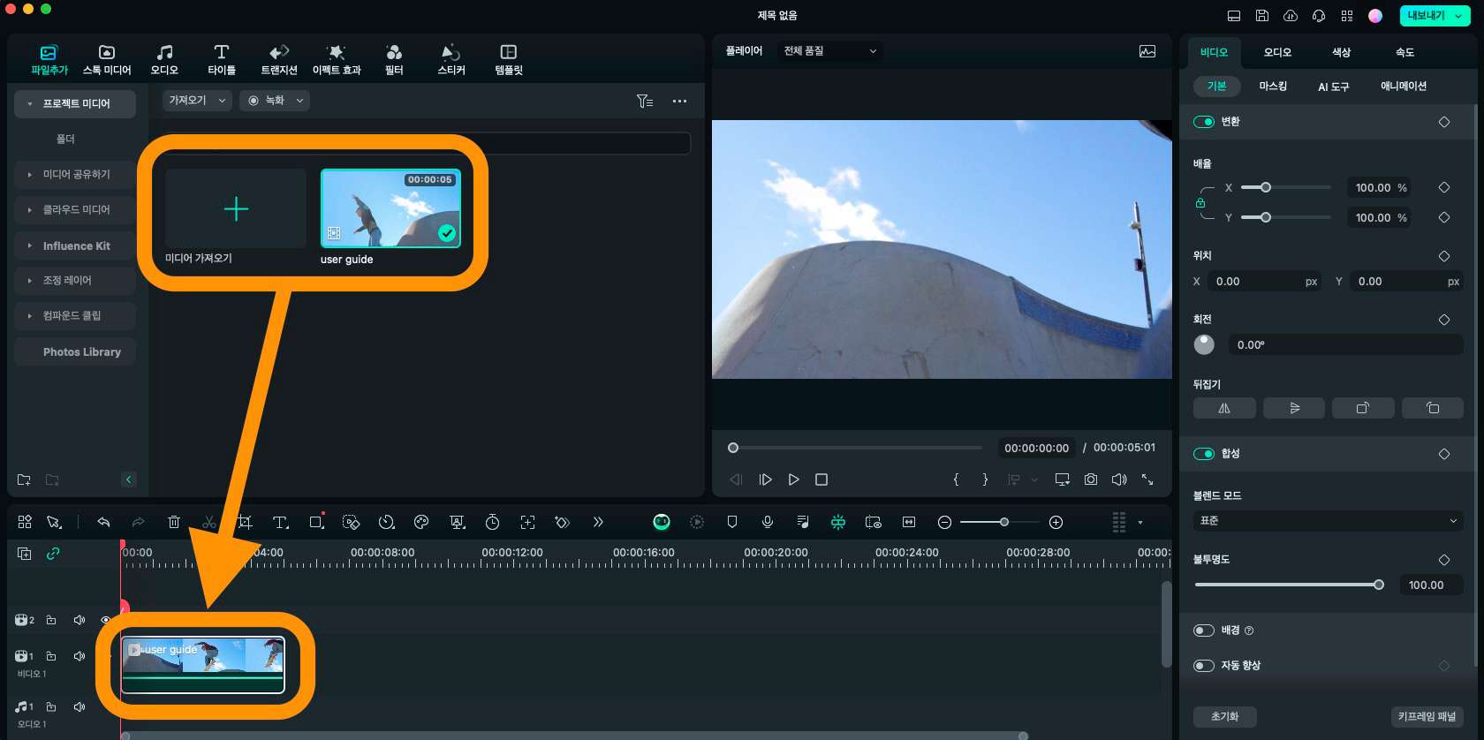The image size is (1484, 740).
Task: Select the text tool in timeline toolbar
Action: (280, 523)
